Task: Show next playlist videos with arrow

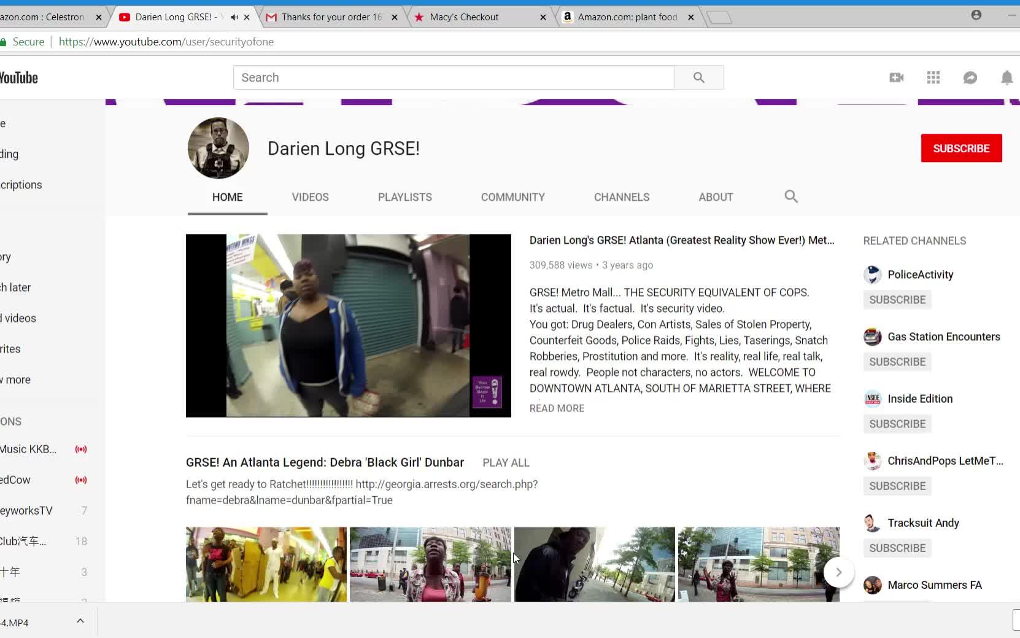Action: tap(838, 572)
